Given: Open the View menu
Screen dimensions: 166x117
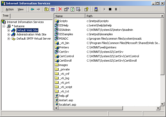Looking at the screenshot, I should point(20,9).
